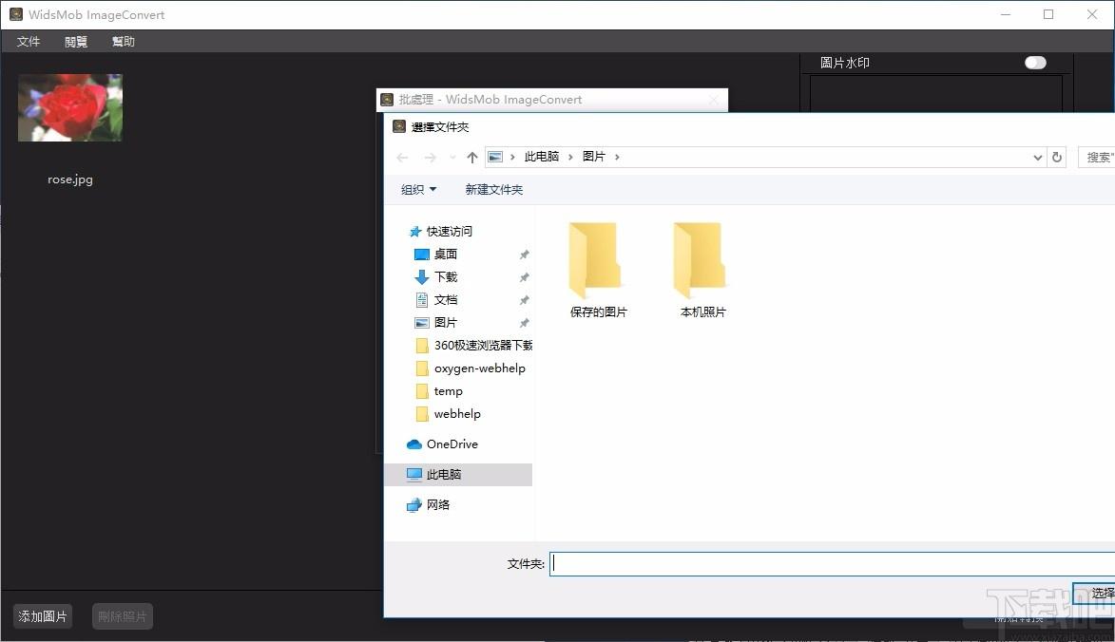
Task: Open the 閱覽 menu
Action: tap(75, 41)
